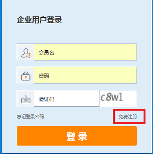The height and width of the screenshot is (154, 153).
Task: Focus the 会员名 username input field
Action: pos(85,52)
